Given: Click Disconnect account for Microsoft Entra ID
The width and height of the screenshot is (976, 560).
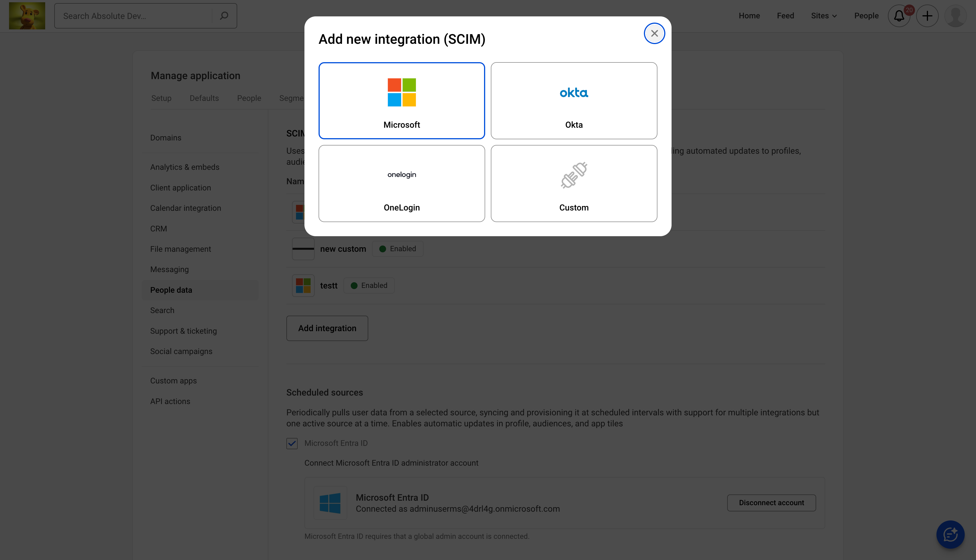Looking at the screenshot, I should [771, 502].
